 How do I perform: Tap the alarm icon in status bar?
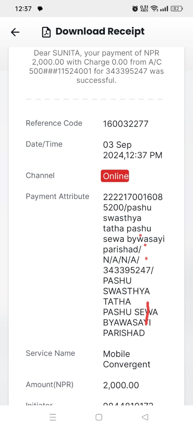135,9
